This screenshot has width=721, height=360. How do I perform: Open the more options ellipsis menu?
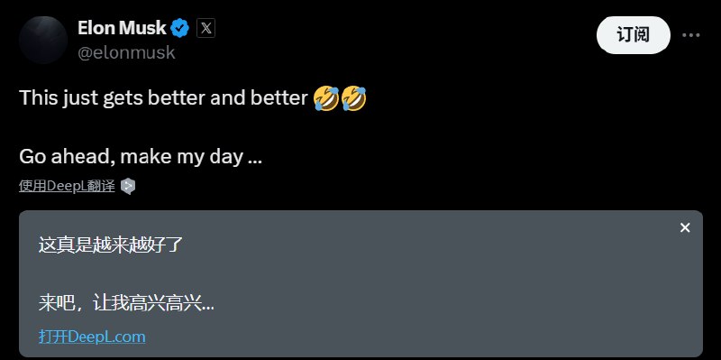tap(690, 35)
